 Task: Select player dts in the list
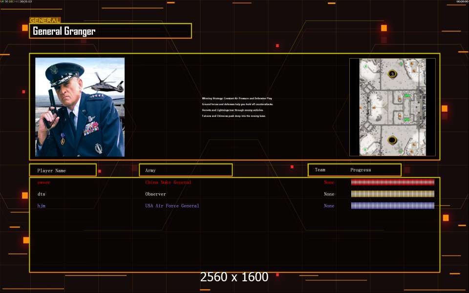click(x=42, y=194)
